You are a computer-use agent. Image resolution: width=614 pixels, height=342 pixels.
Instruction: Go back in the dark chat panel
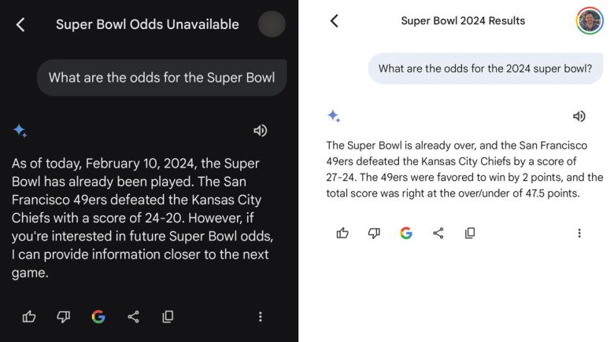[x=20, y=25]
